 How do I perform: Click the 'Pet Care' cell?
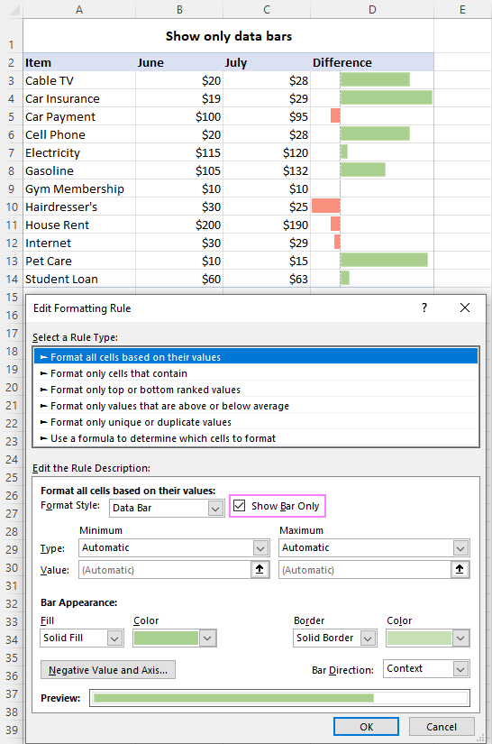[x=79, y=261]
